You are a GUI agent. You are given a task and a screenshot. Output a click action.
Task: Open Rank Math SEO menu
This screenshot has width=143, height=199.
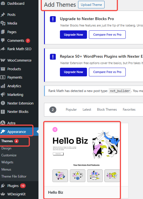click(19, 49)
